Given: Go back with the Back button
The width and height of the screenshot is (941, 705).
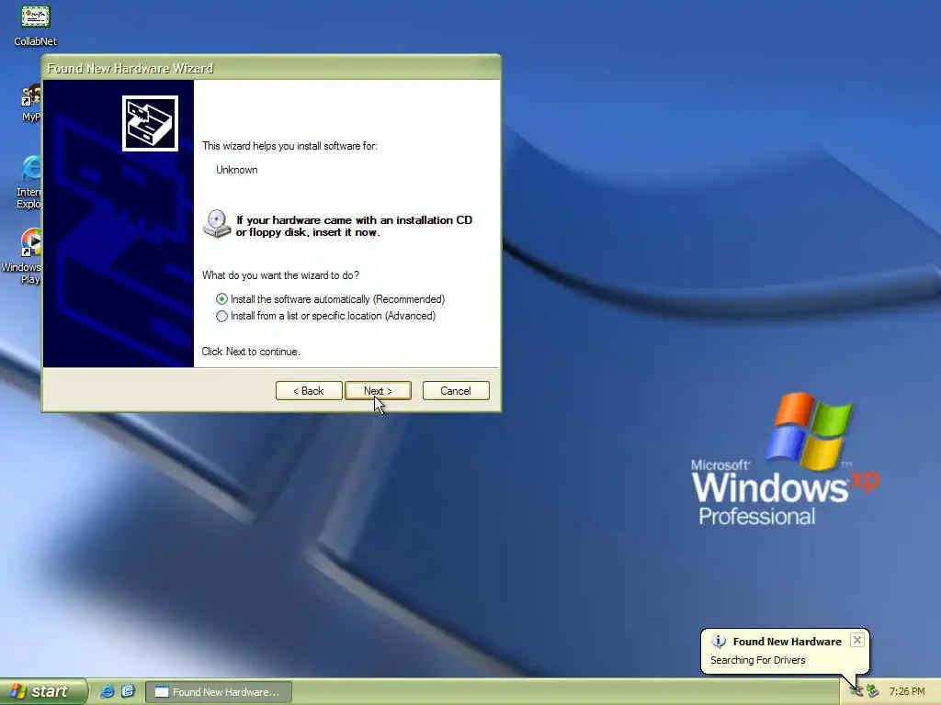Looking at the screenshot, I should point(309,391).
